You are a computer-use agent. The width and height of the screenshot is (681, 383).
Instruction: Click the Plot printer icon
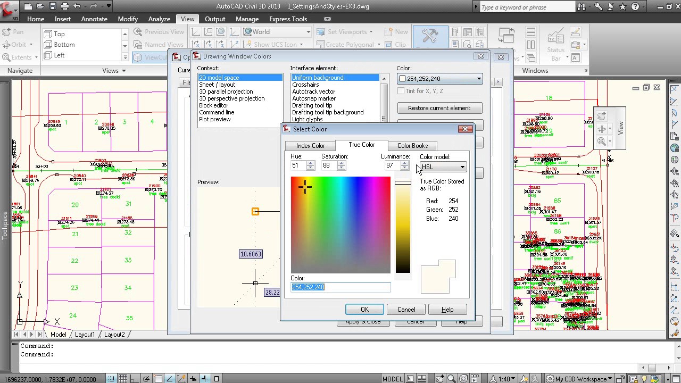[65, 6]
